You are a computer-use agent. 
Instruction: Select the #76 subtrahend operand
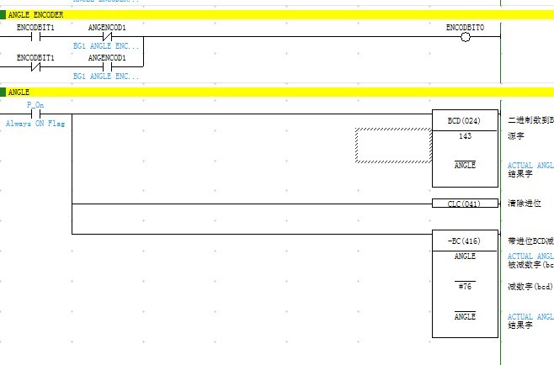click(x=465, y=286)
